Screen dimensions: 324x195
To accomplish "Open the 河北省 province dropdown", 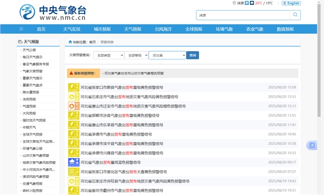I will (167, 55).
